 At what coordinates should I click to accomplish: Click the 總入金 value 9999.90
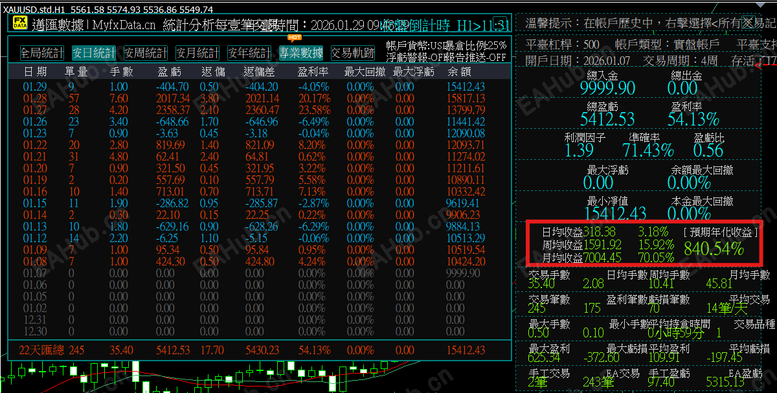point(607,88)
